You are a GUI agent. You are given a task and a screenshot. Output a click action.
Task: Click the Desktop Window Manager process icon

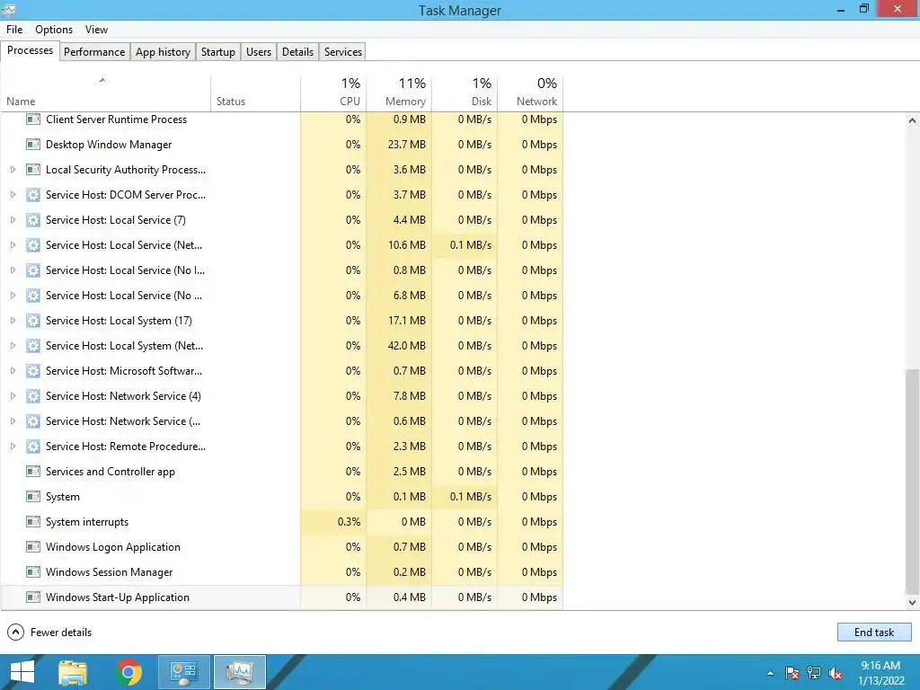click(x=33, y=145)
